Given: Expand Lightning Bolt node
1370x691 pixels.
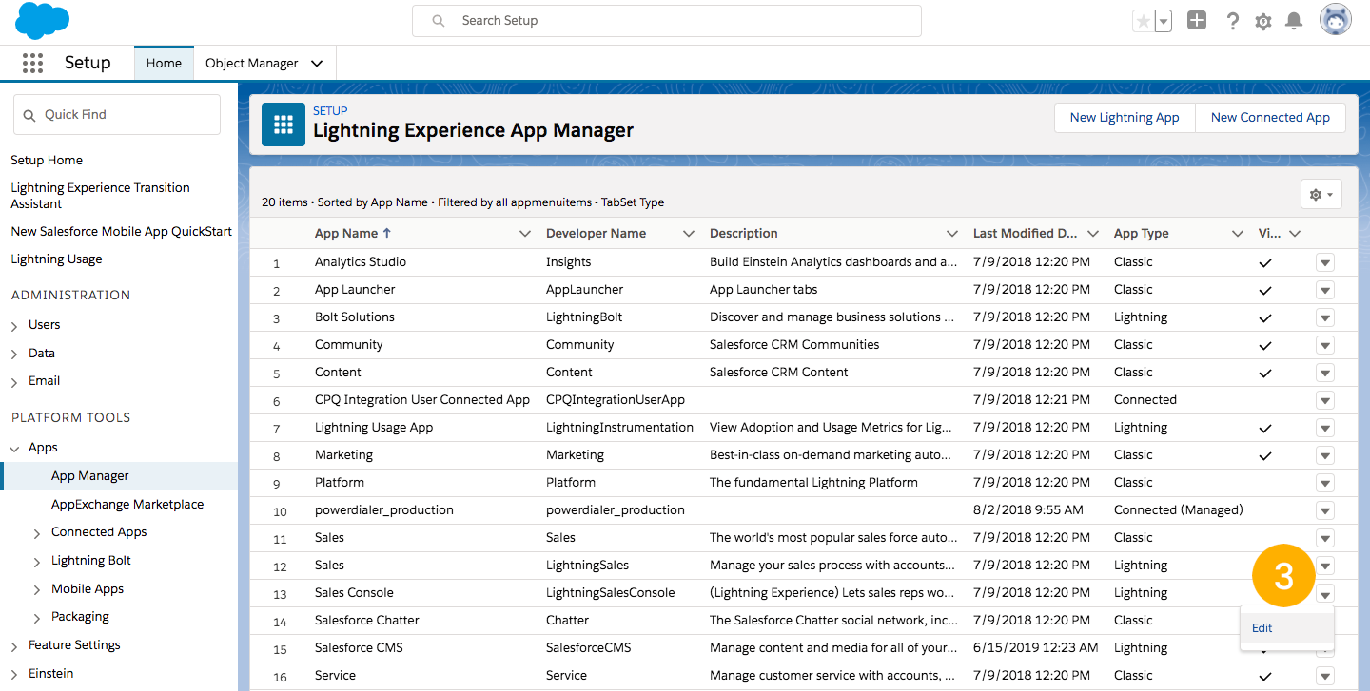Looking at the screenshot, I should click(37, 562).
